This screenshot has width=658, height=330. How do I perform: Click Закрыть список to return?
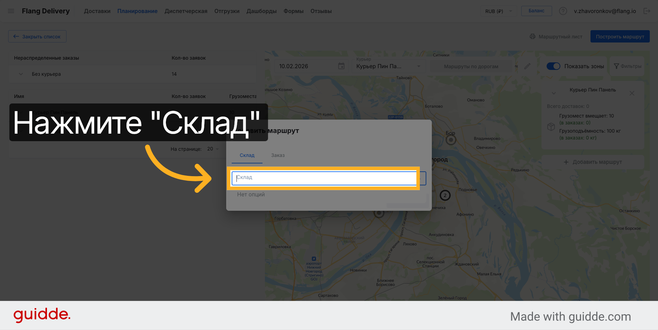click(37, 36)
